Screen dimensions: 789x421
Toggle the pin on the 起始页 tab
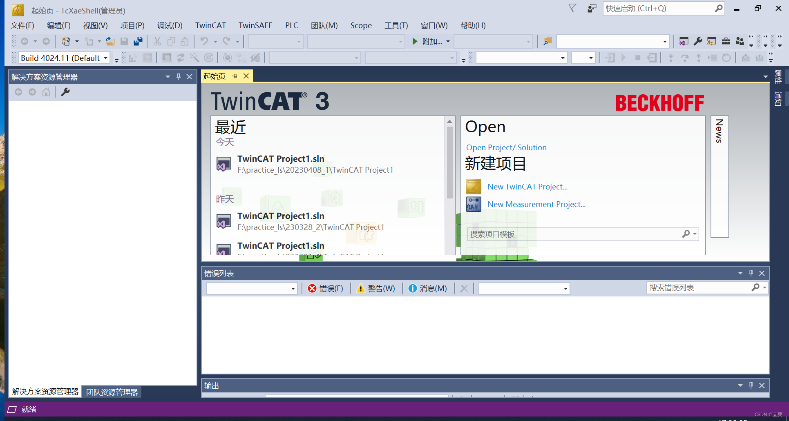click(x=235, y=76)
